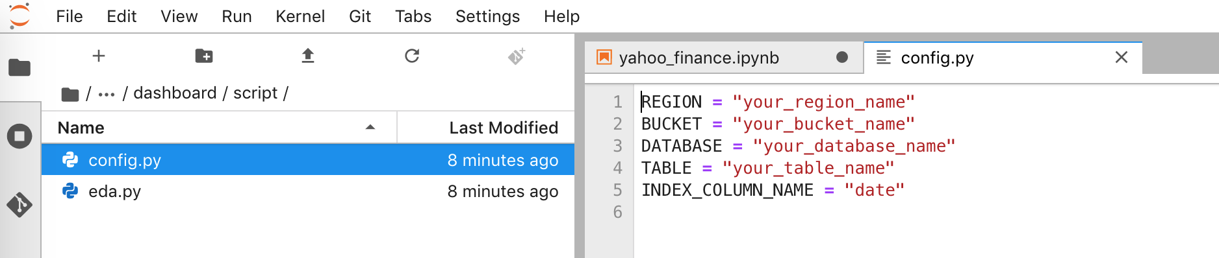Click the Upload Files arrow icon
This screenshot has width=1219, height=258.
pos(308,56)
